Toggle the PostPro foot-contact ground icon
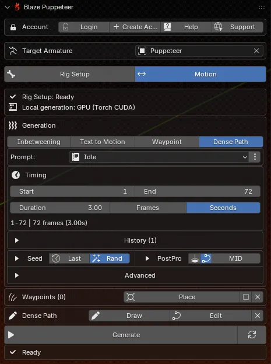The width and height of the screenshot is (271, 364). point(195,258)
